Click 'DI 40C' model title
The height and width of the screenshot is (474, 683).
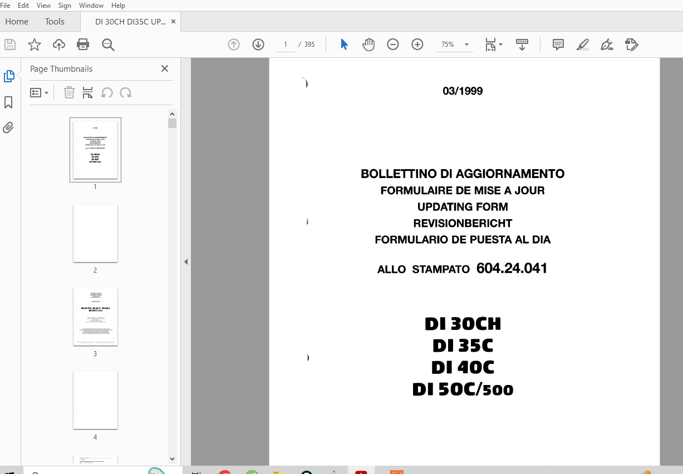pyautogui.click(x=463, y=368)
